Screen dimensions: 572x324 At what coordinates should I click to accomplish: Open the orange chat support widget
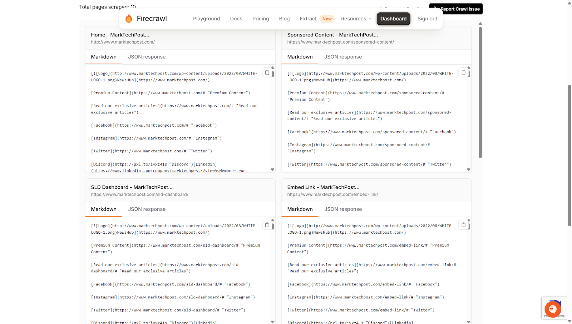point(553,309)
